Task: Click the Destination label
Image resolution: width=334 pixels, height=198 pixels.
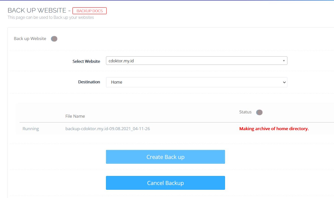Action: (89, 82)
